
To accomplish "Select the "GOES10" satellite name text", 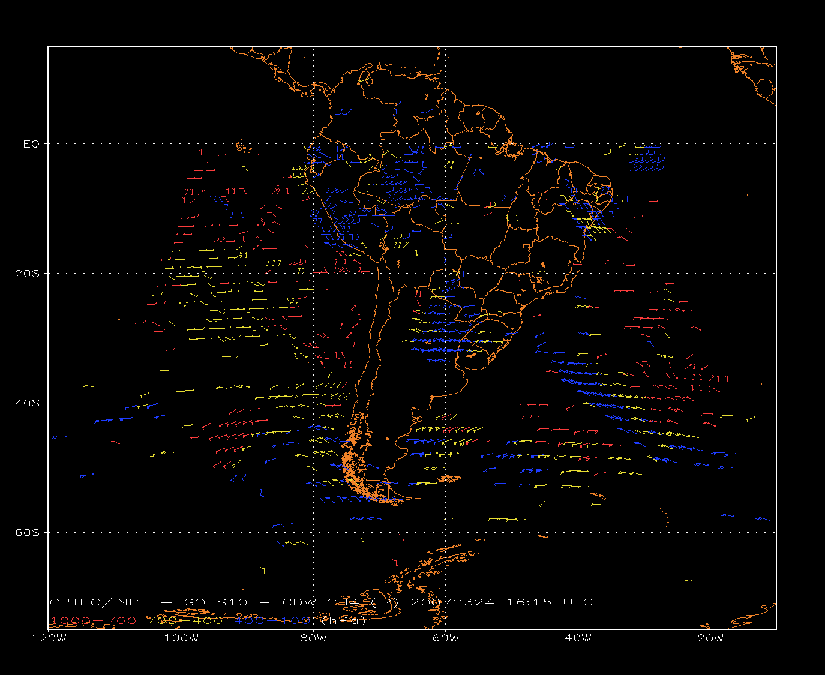I will (215, 602).
